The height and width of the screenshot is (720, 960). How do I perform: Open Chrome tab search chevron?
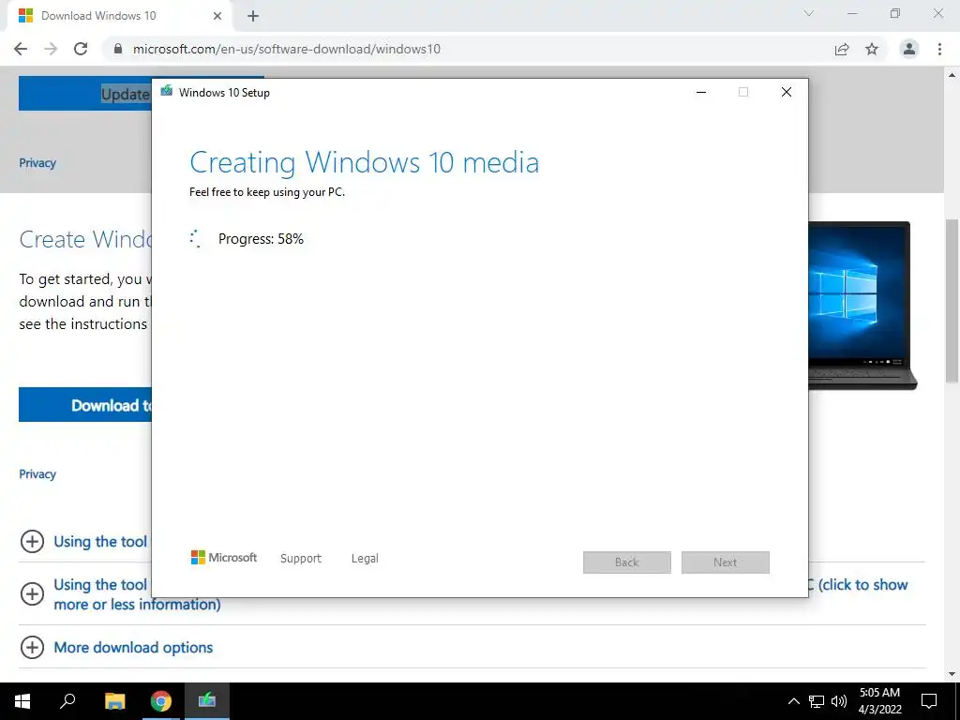point(809,13)
